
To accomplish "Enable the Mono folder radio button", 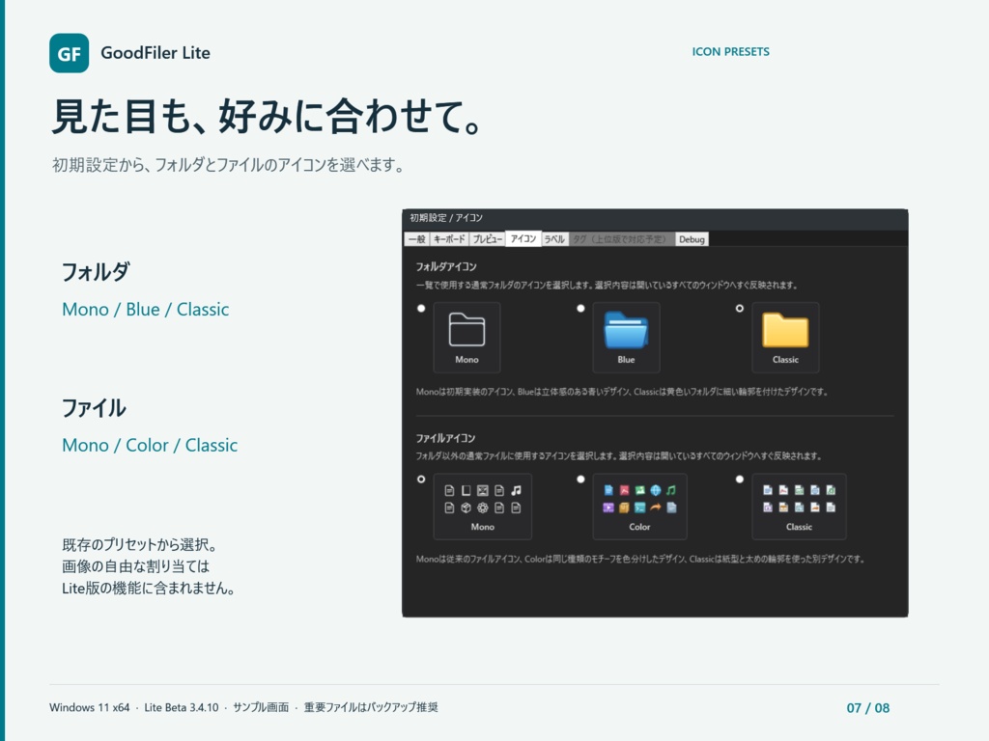I will click(421, 308).
